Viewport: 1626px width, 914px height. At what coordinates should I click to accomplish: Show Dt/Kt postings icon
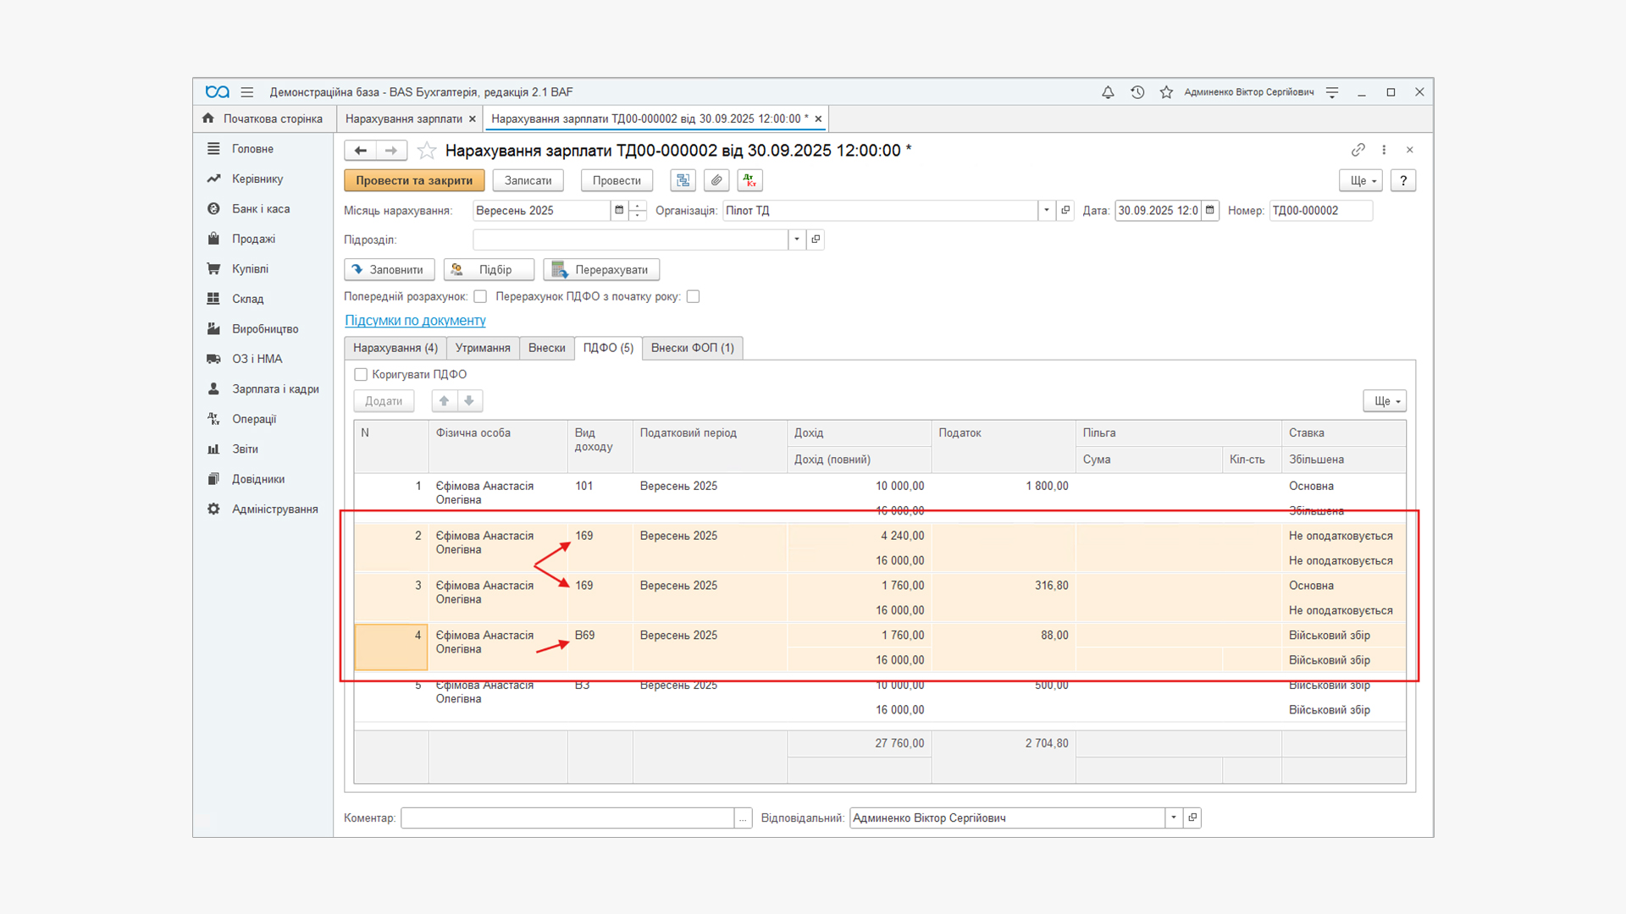coord(749,180)
